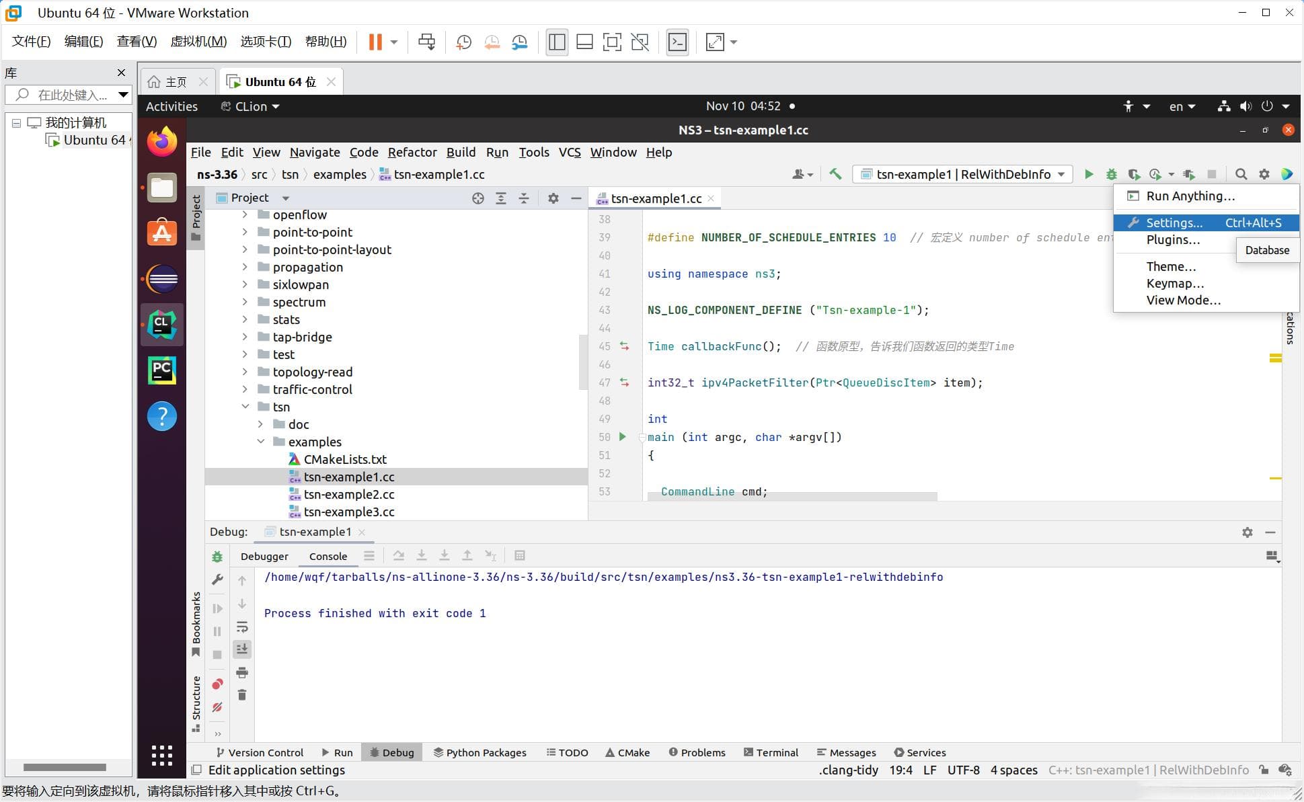Open Terminal tool window
The height and width of the screenshot is (802, 1304).
[771, 752]
